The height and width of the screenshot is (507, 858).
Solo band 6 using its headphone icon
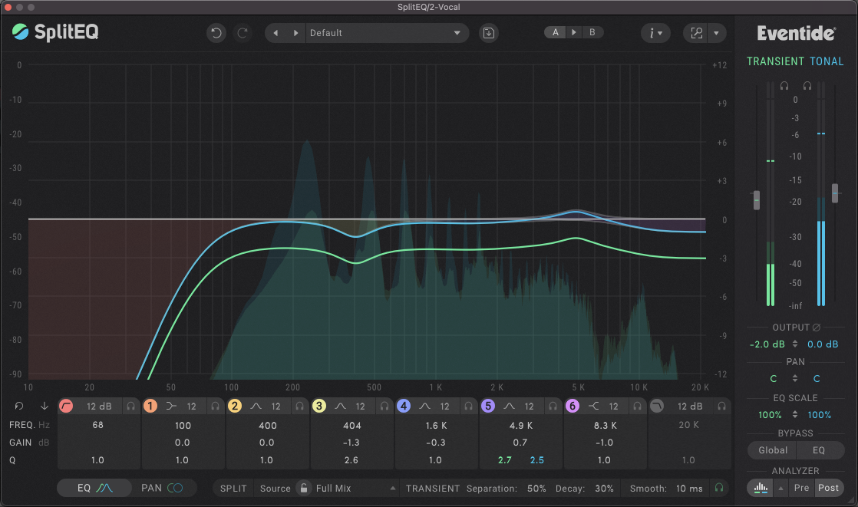[637, 406]
